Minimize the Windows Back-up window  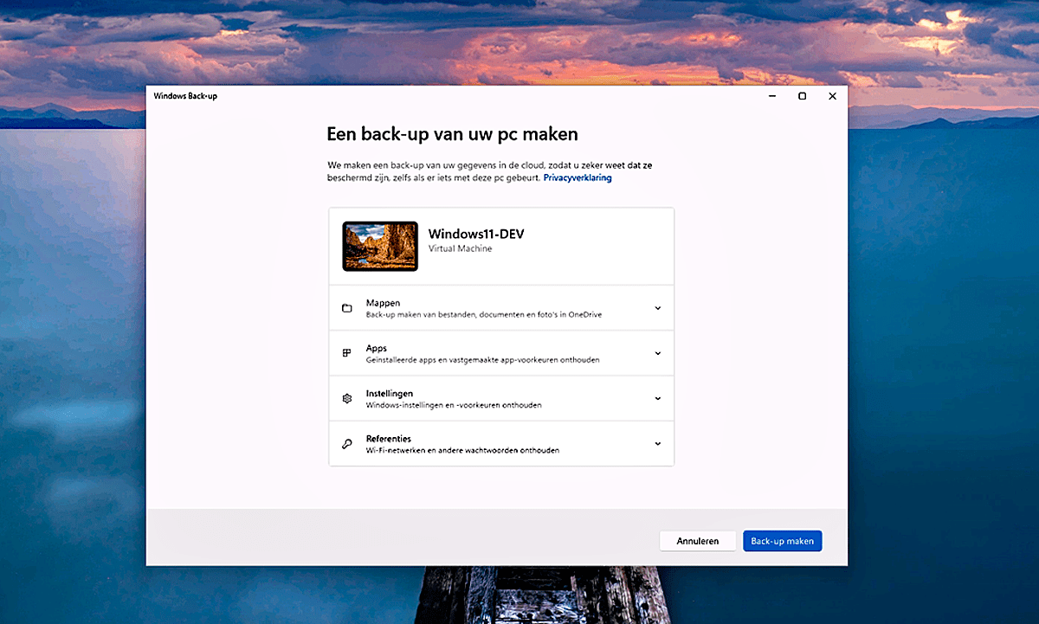point(771,96)
